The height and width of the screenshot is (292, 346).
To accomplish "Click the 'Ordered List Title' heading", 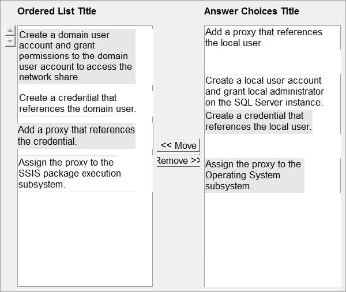I will (57, 11).
